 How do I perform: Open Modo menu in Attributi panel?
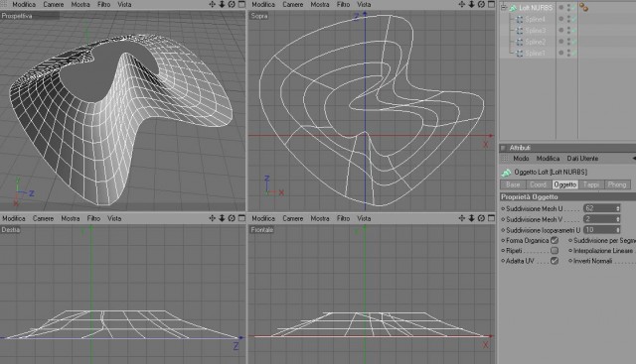tap(521, 159)
